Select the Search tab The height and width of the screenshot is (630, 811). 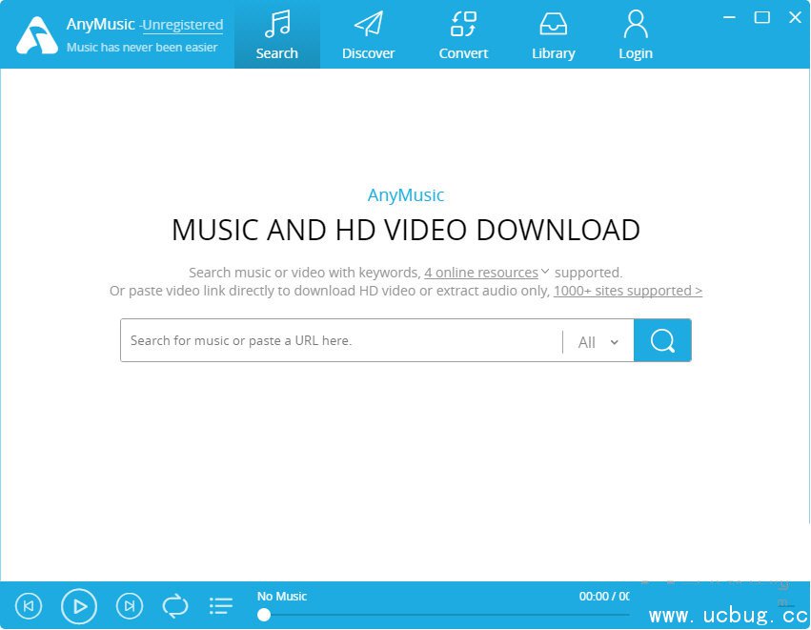click(x=276, y=35)
